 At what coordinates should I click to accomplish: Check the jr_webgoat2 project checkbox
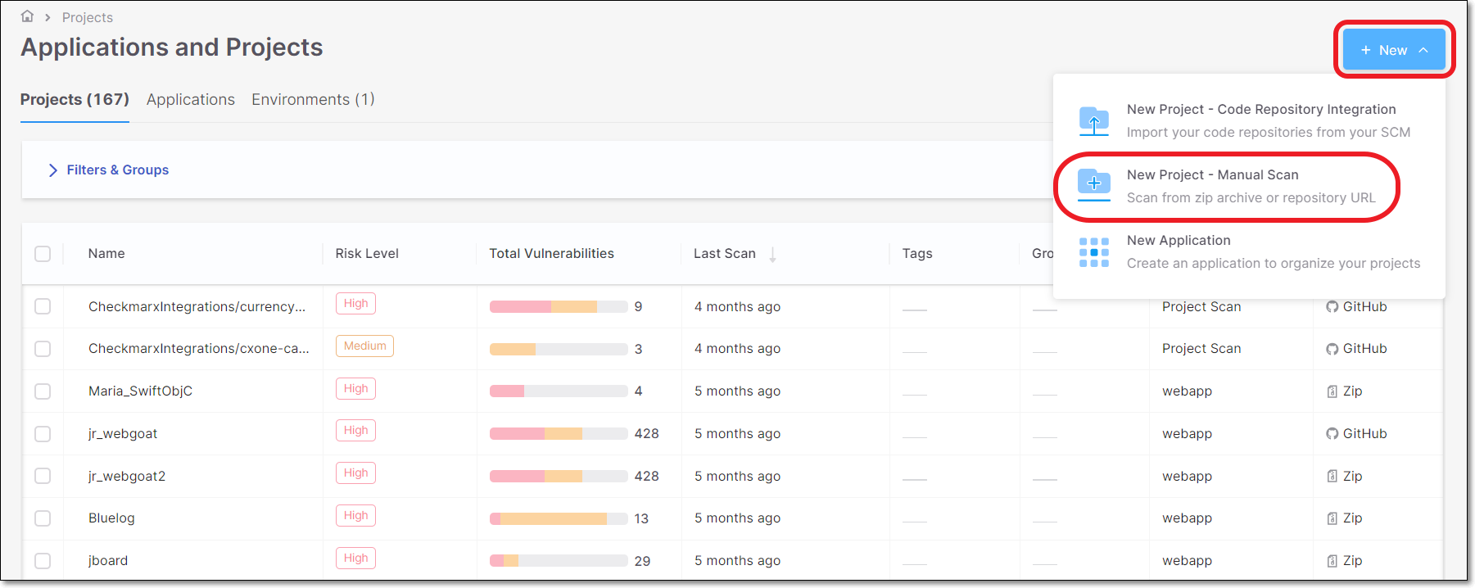[43, 476]
